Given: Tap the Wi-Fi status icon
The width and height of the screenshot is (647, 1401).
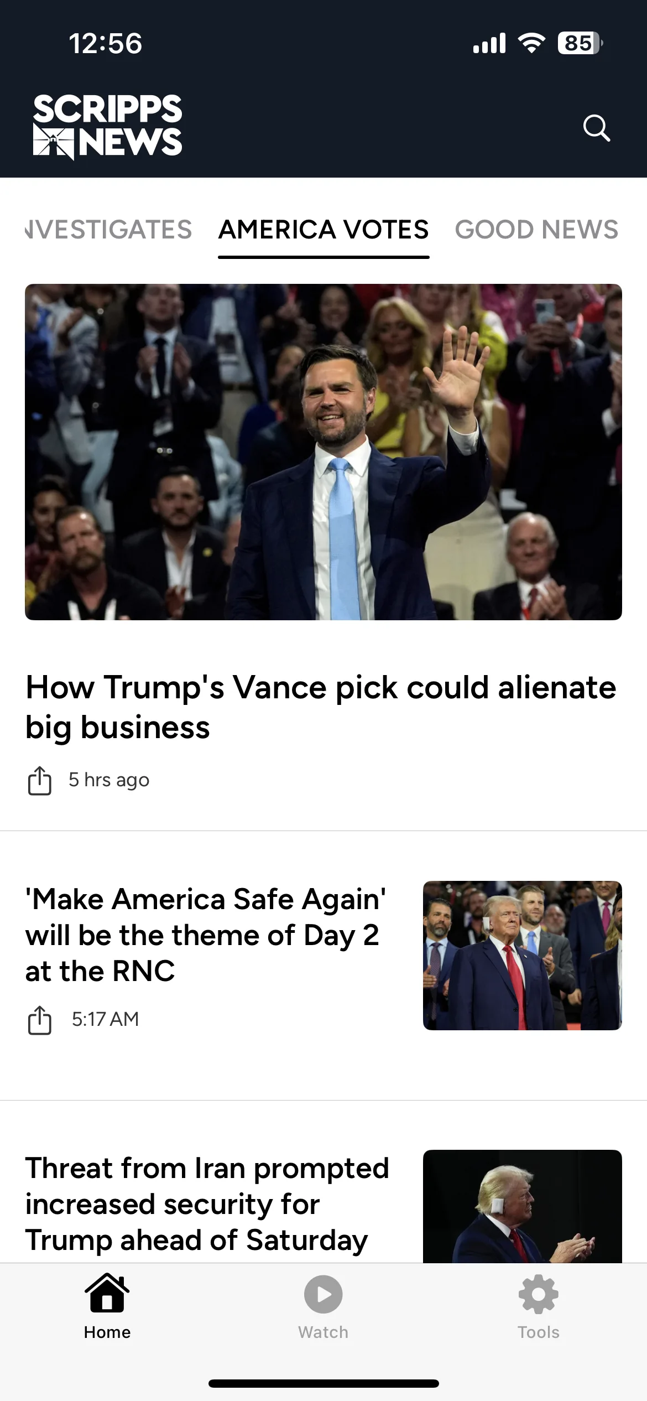Looking at the screenshot, I should point(531,43).
